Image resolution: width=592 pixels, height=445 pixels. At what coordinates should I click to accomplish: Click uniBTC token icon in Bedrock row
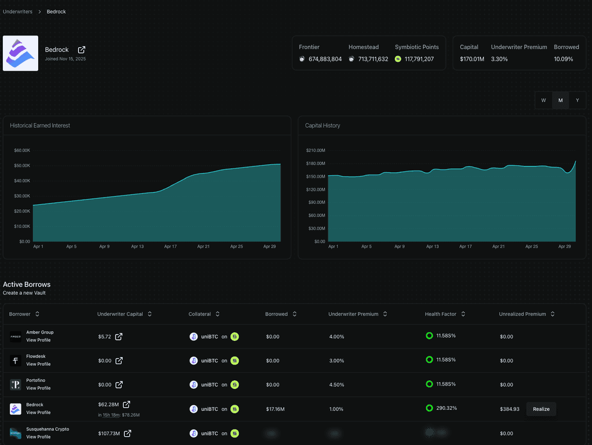tap(194, 409)
